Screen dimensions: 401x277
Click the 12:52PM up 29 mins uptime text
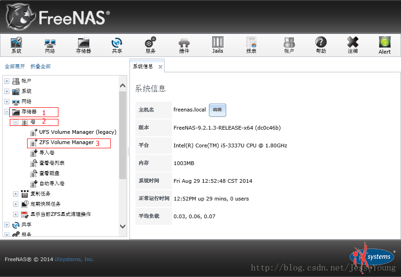tap(211, 199)
